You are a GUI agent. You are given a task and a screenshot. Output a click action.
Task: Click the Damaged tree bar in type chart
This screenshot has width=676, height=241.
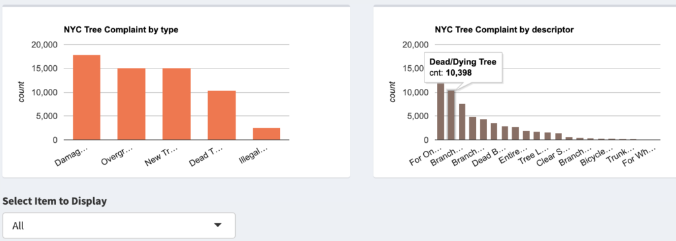click(x=86, y=97)
